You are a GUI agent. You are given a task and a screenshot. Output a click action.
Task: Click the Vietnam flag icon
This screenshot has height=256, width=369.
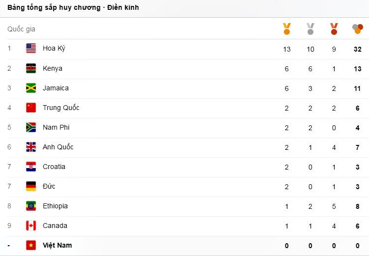tap(31, 245)
